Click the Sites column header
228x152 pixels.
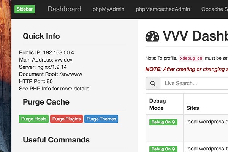point(193,108)
